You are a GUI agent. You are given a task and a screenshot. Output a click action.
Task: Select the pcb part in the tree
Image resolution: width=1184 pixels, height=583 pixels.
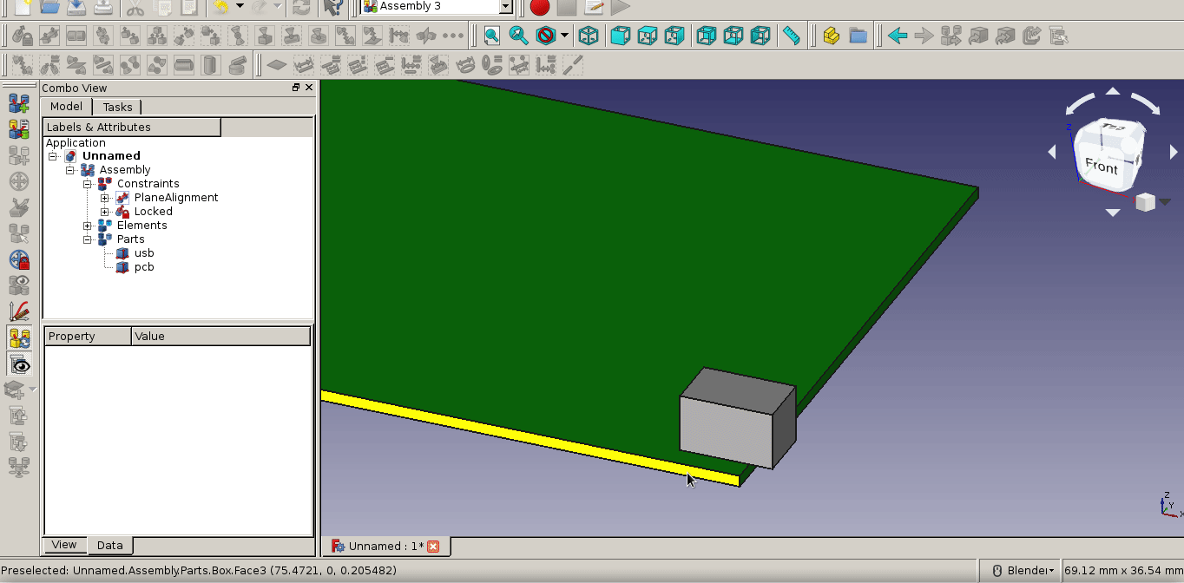[x=145, y=266]
